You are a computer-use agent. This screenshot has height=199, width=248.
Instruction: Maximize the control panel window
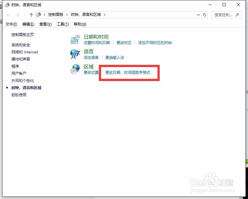coord(224,5)
